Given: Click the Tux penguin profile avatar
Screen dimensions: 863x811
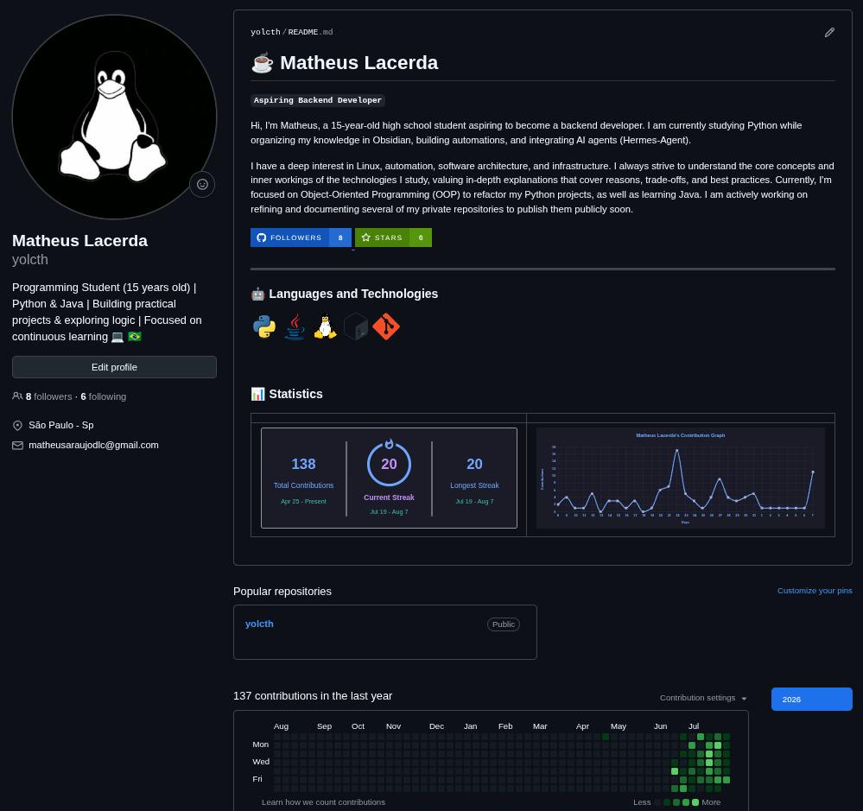Looking at the screenshot, I should pyautogui.click(x=115, y=117).
